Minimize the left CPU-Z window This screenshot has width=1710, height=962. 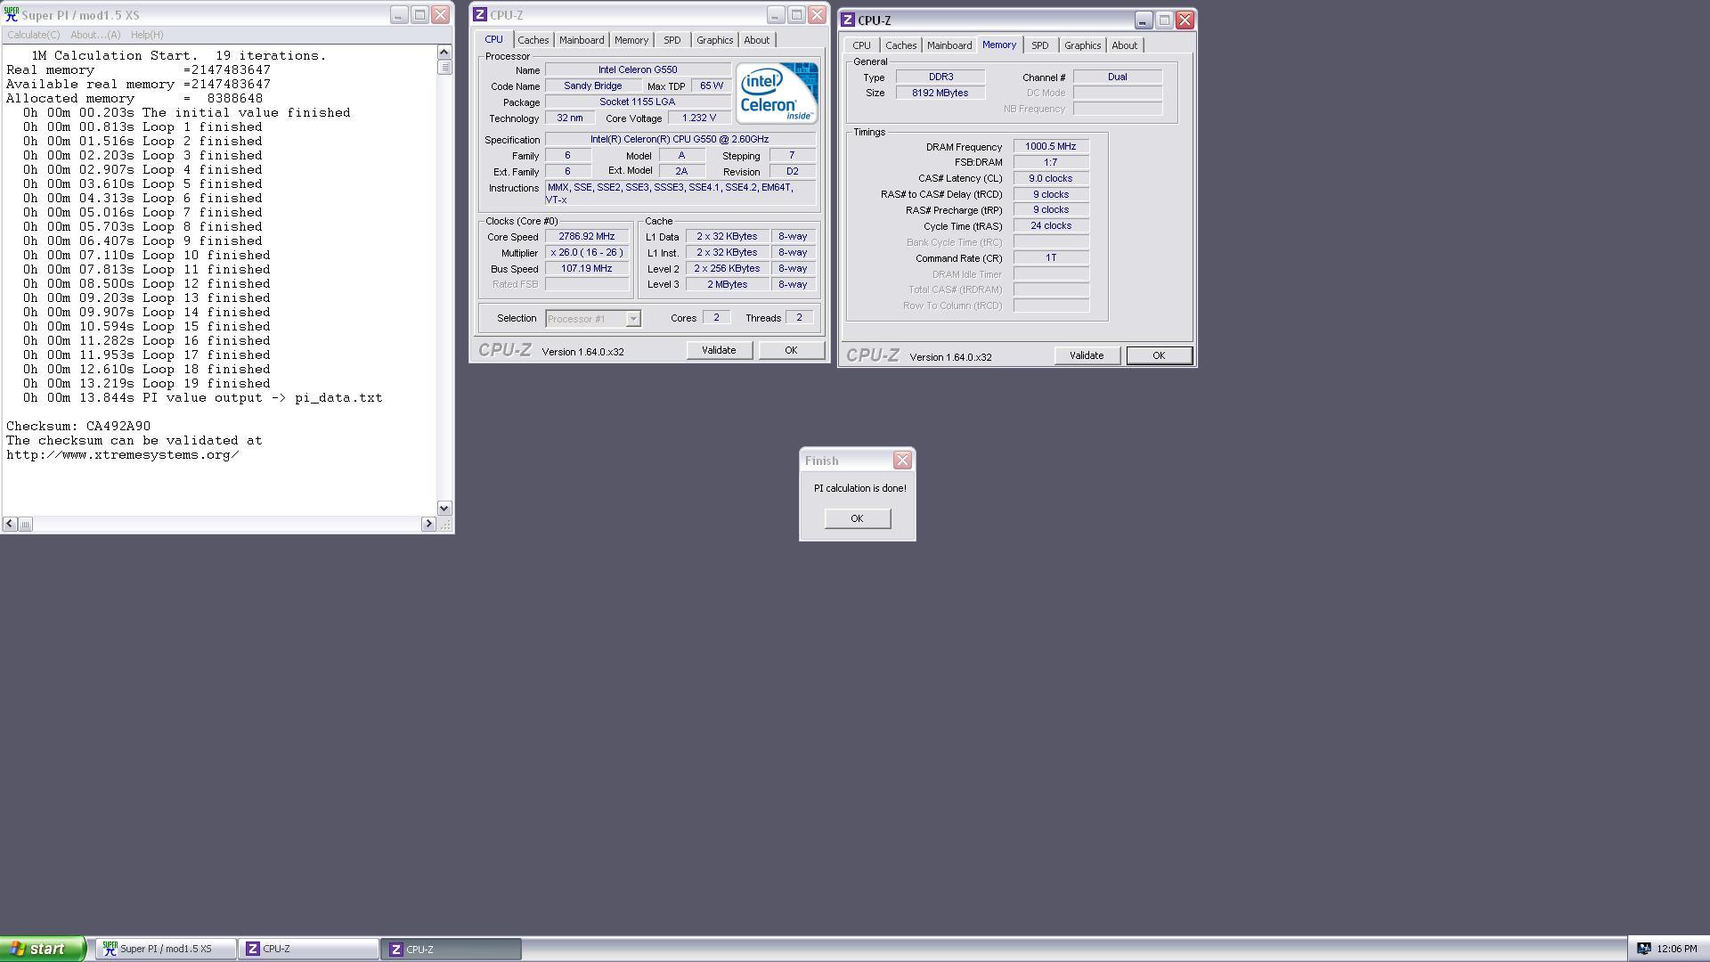(776, 14)
